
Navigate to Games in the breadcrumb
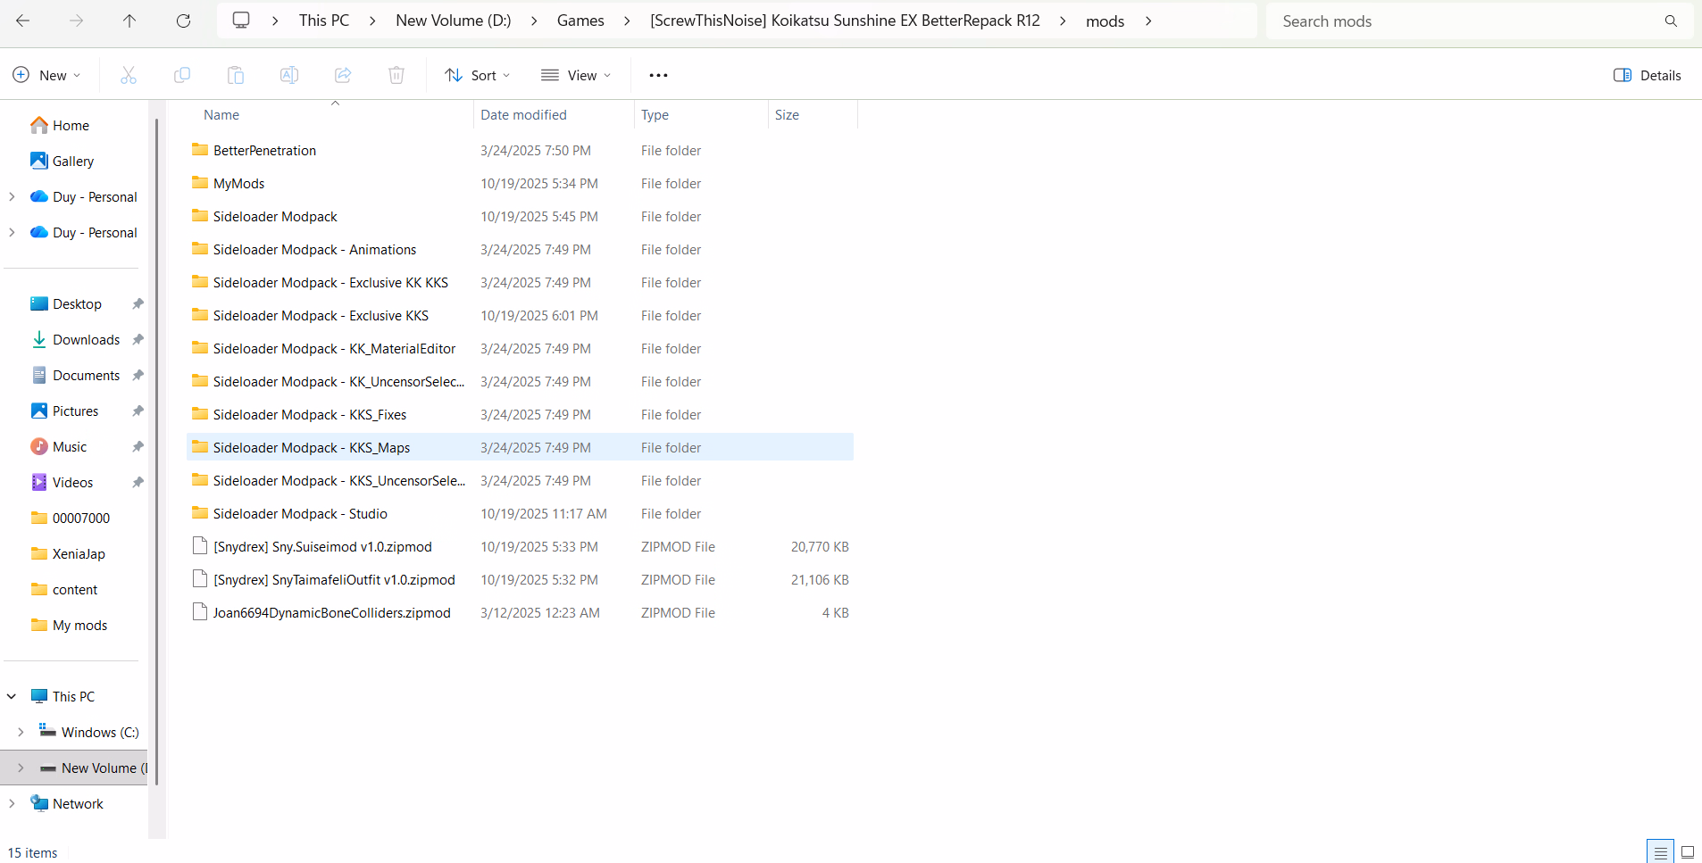coord(580,21)
